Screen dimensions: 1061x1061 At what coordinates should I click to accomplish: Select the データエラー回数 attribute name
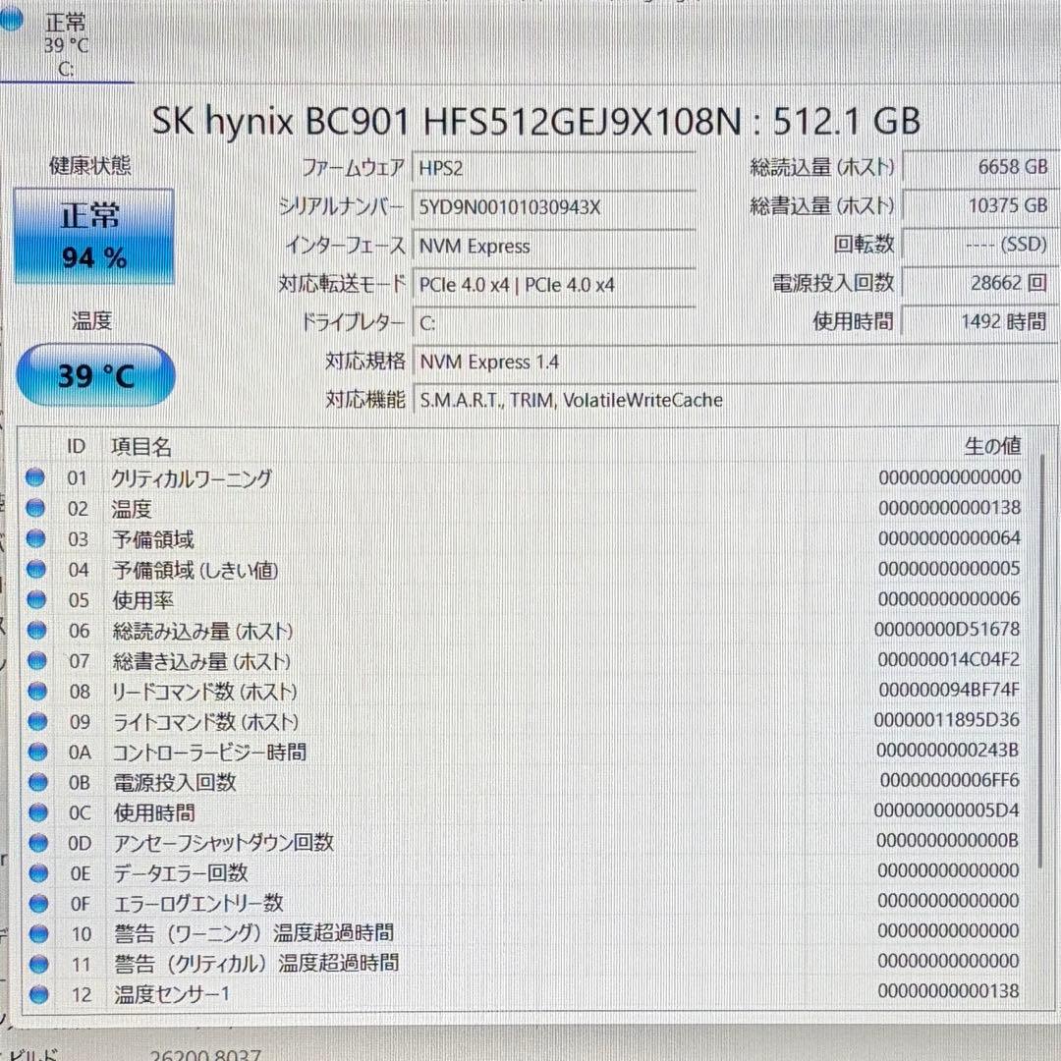pyautogui.click(x=181, y=873)
